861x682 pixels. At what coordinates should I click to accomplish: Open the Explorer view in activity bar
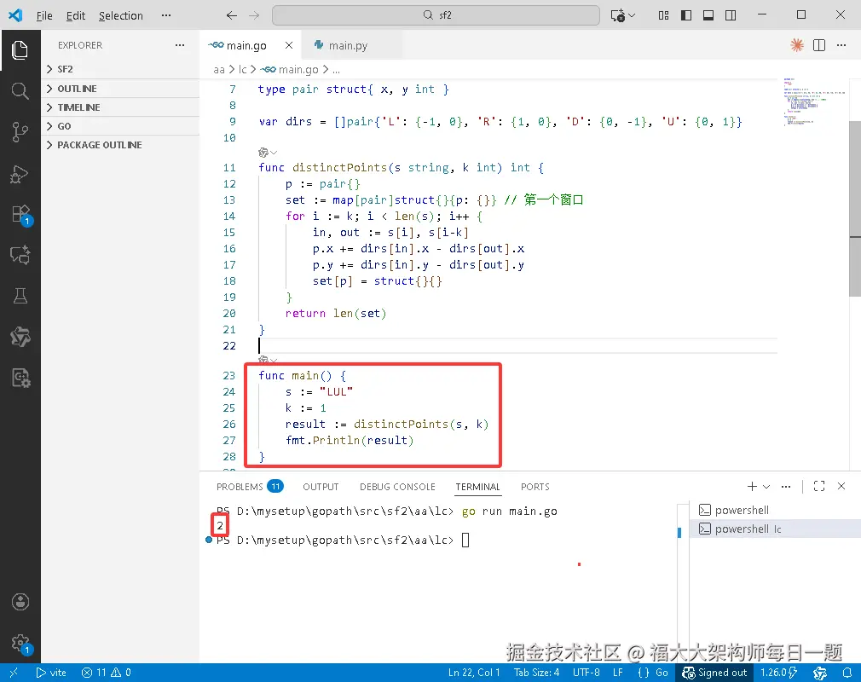(x=20, y=50)
